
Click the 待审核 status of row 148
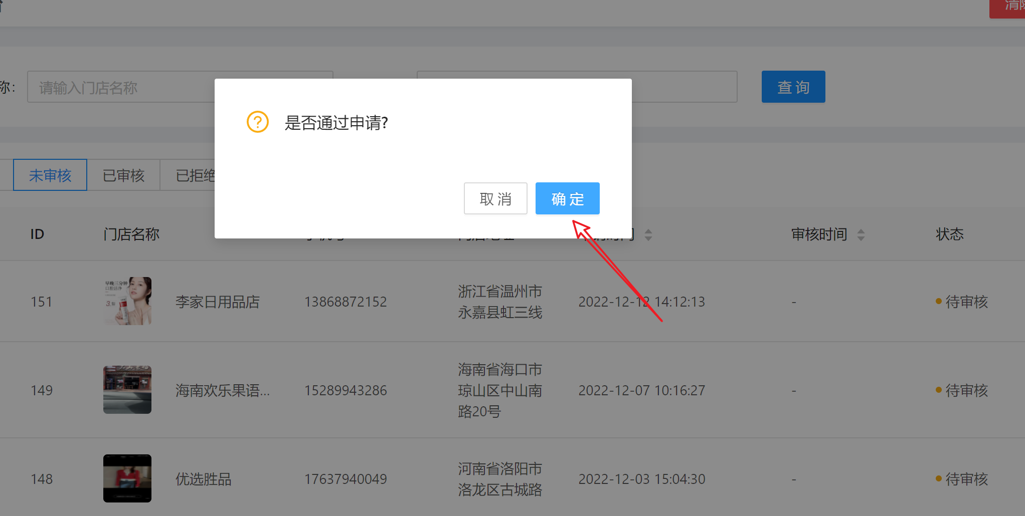tap(966, 479)
